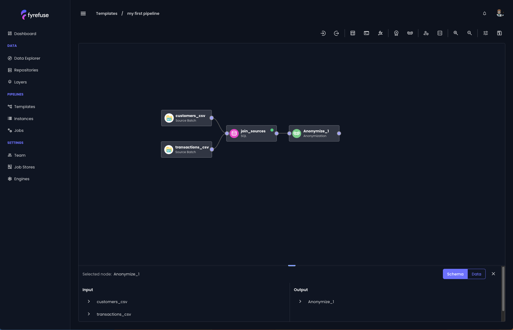Click the Anonymize_1 mask node icon
The height and width of the screenshot is (330, 513).
(297, 133)
